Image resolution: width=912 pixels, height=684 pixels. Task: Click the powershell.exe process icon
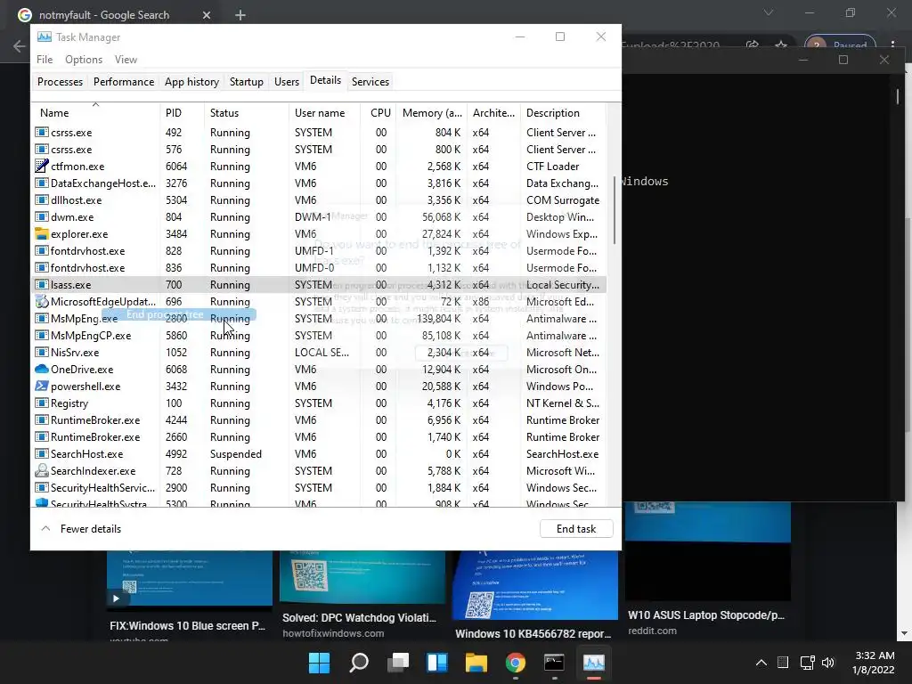click(41, 387)
